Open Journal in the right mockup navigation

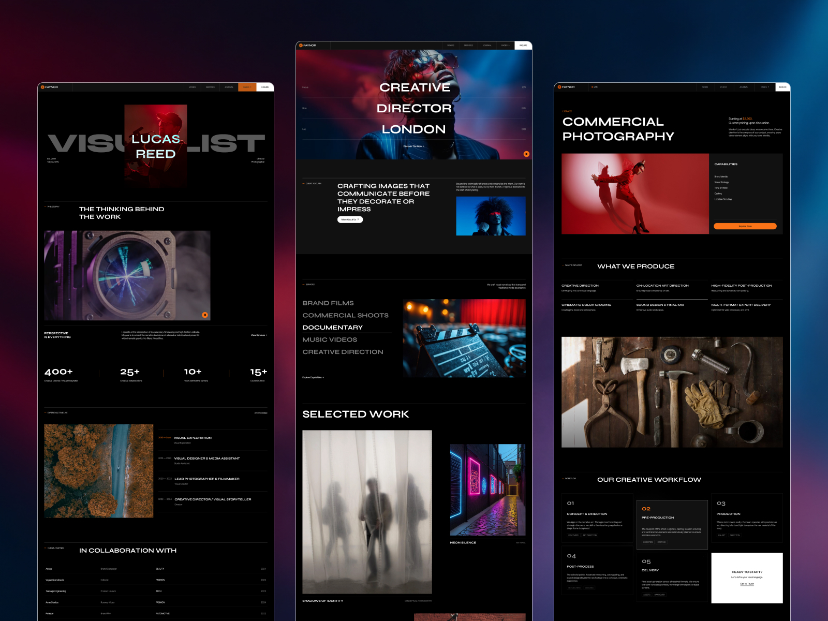pos(744,87)
